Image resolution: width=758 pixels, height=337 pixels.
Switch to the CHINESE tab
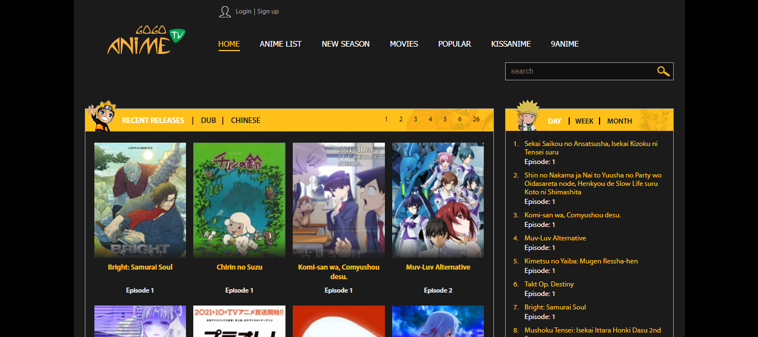point(246,120)
